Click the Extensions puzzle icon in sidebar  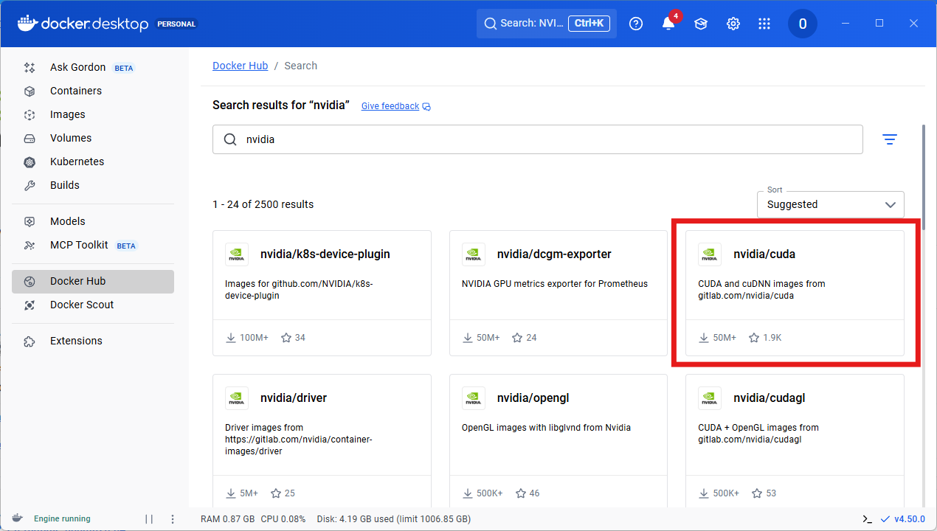click(30, 341)
